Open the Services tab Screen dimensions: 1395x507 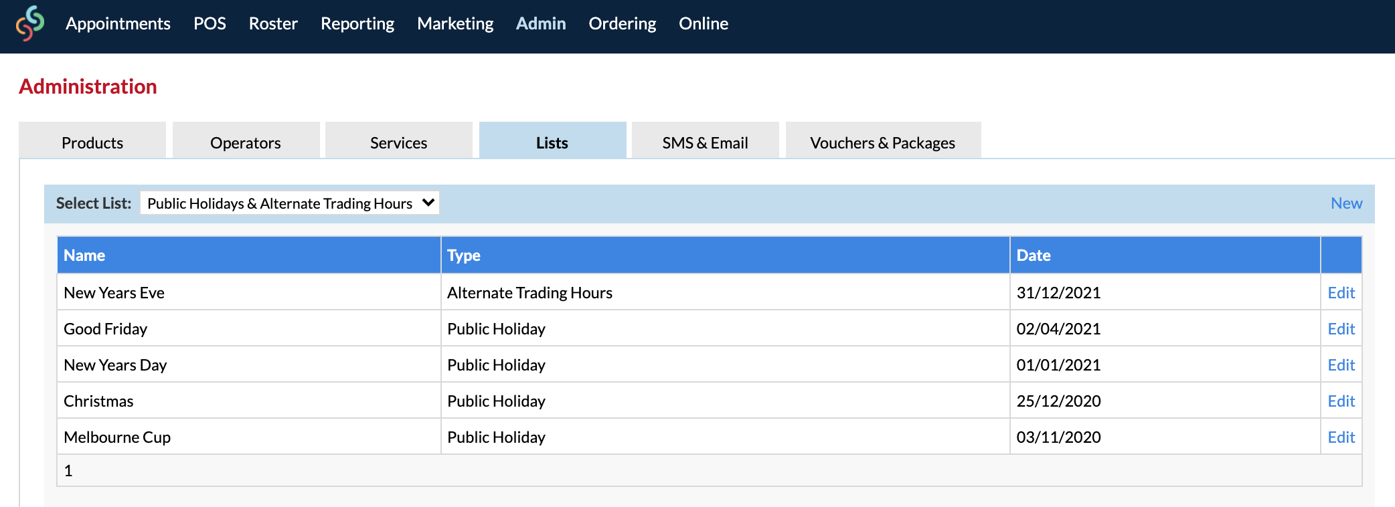pos(399,140)
